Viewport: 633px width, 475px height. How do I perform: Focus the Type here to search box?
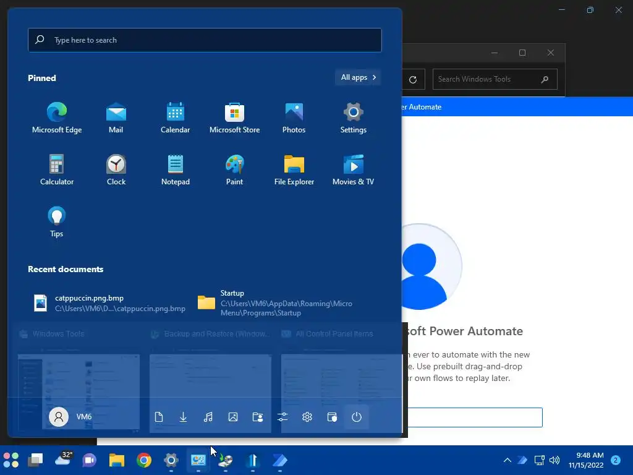click(205, 40)
